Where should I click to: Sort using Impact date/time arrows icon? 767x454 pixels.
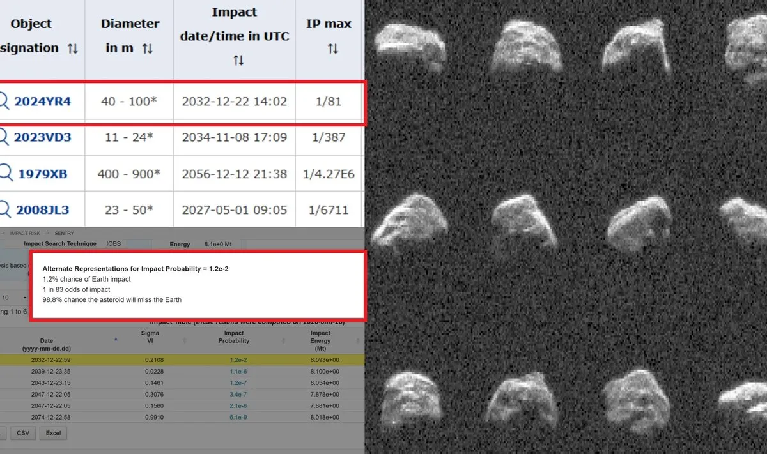[x=239, y=59]
